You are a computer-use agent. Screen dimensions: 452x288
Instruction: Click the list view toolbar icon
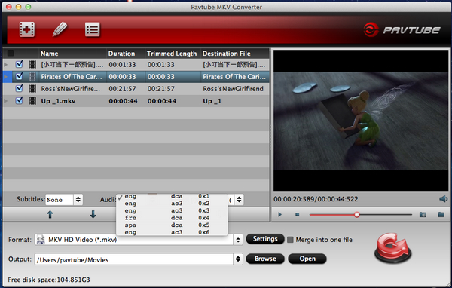click(93, 29)
